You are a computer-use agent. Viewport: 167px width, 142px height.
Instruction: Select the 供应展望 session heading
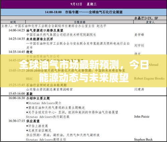[x=33, y=121]
